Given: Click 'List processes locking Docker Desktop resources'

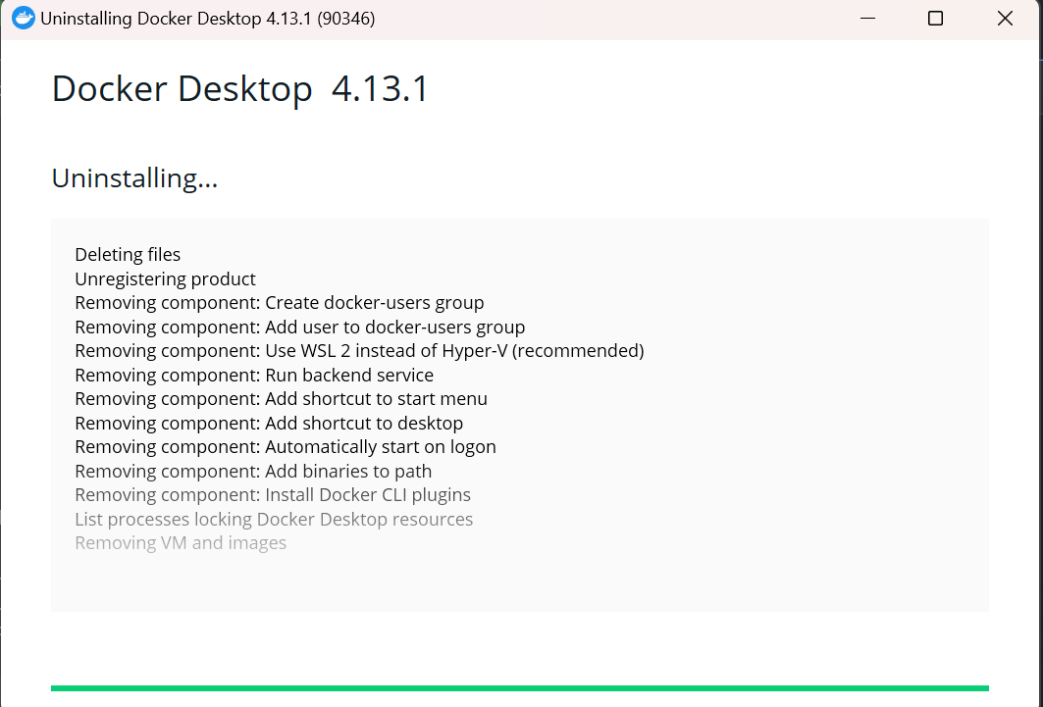Looking at the screenshot, I should [274, 519].
